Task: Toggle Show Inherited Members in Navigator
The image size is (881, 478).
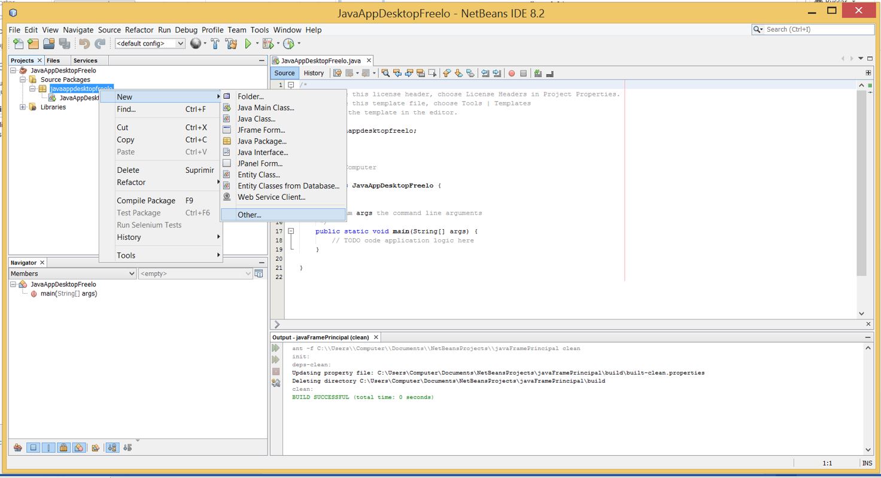Action: click(18, 447)
